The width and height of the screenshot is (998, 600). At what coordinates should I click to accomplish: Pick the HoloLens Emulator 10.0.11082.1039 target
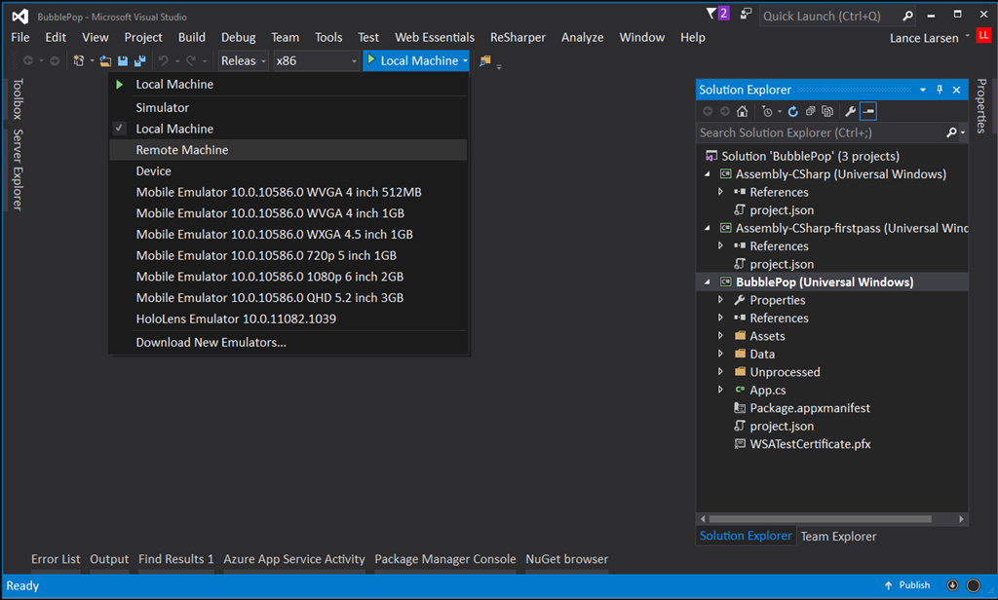click(x=288, y=319)
